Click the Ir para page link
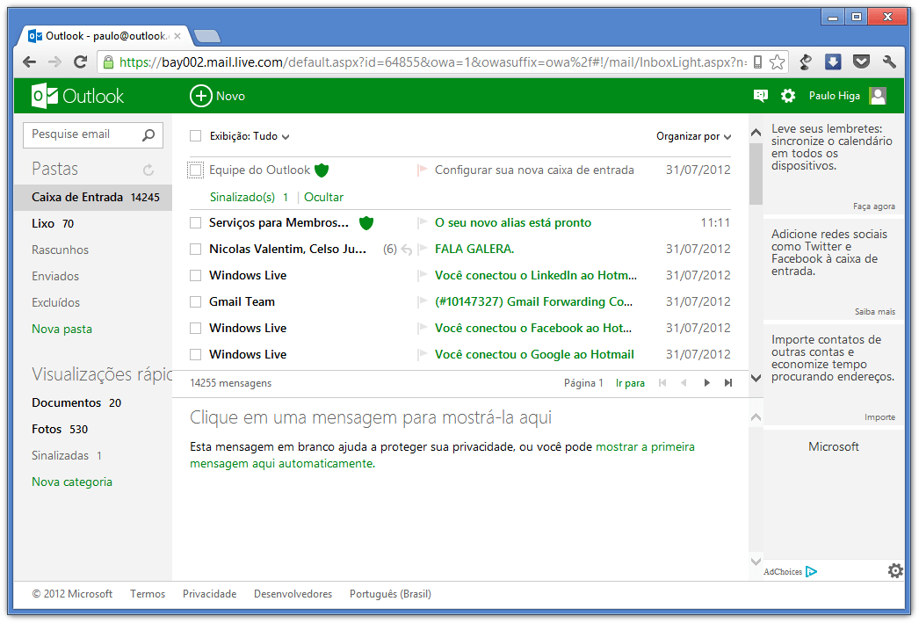The height and width of the screenshot is (623, 919). [x=630, y=383]
